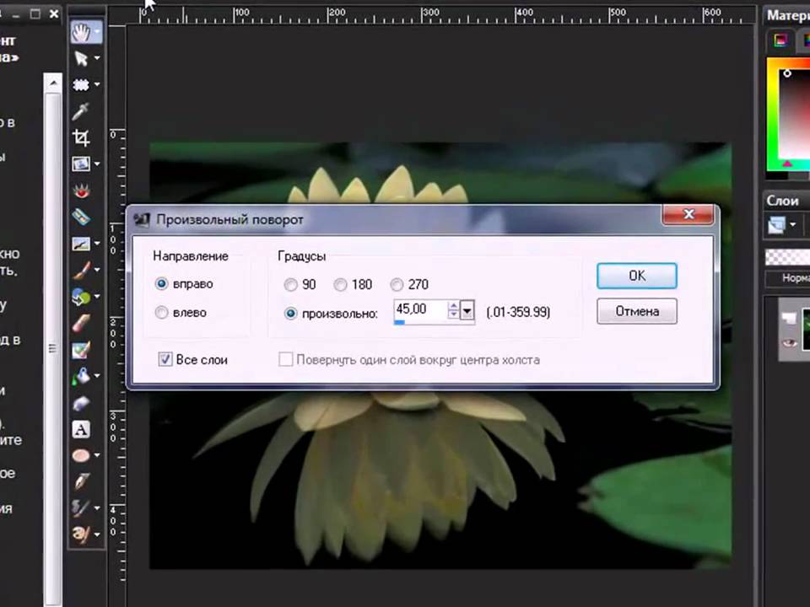Select the Clone Brush tool
This screenshot has height=607, width=810.
(x=81, y=244)
